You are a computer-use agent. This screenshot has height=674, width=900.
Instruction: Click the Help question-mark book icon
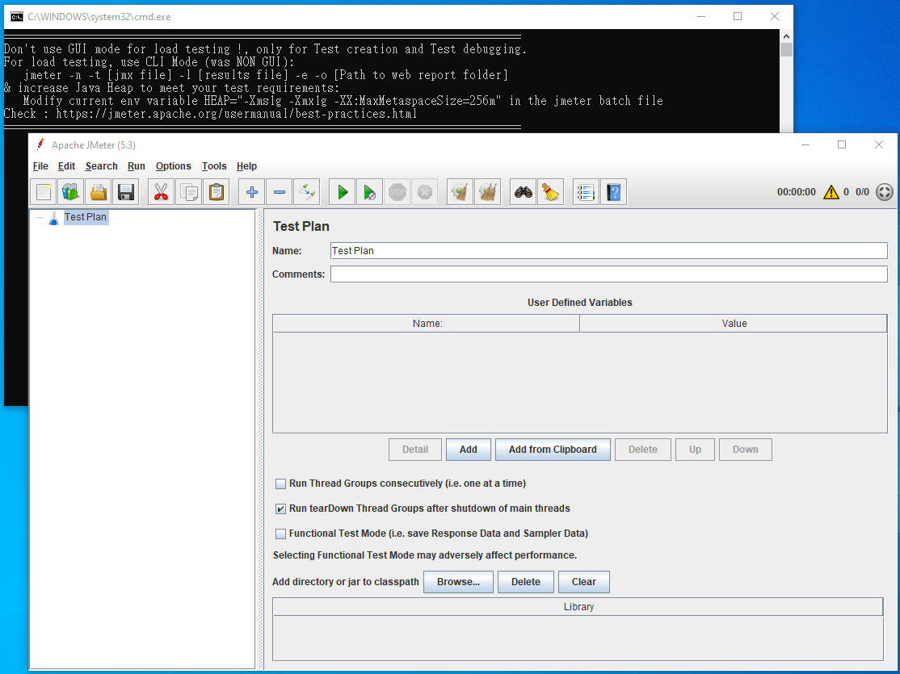pyautogui.click(x=613, y=192)
